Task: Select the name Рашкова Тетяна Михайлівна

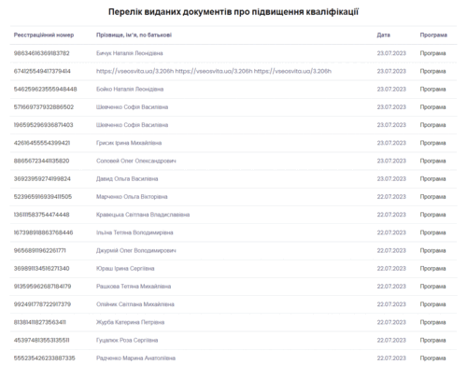Action: (x=134, y=287)
